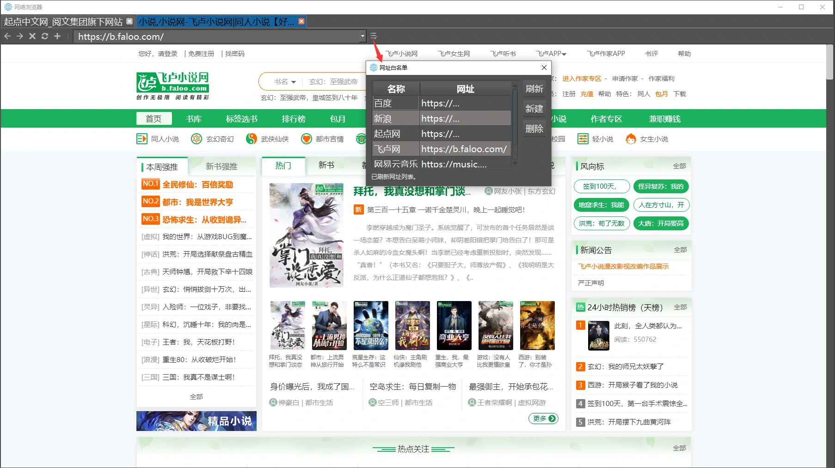Image resolution: width=835 pixels, height=468 pixels.
Task: Click the 精品小说 banner image
Action: tap(196, 421)
